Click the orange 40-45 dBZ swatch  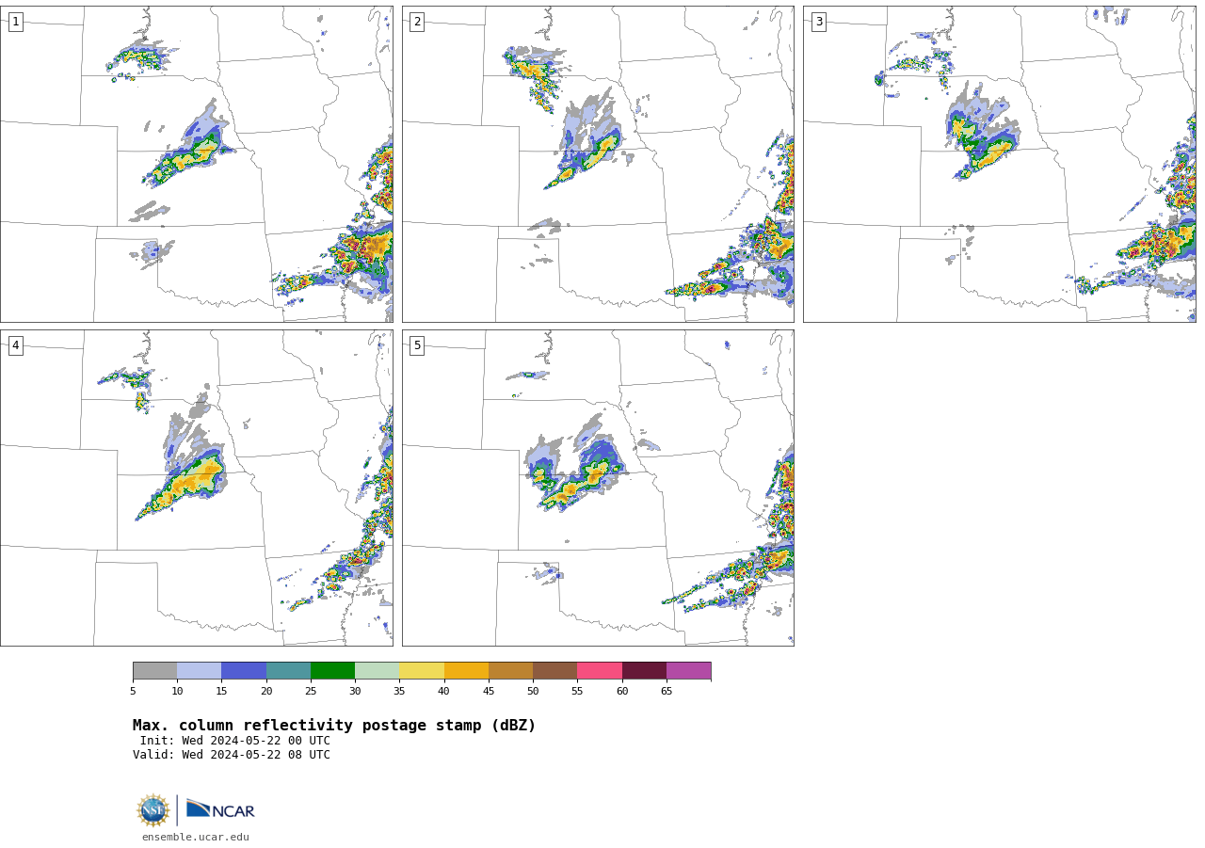point(466,670)
